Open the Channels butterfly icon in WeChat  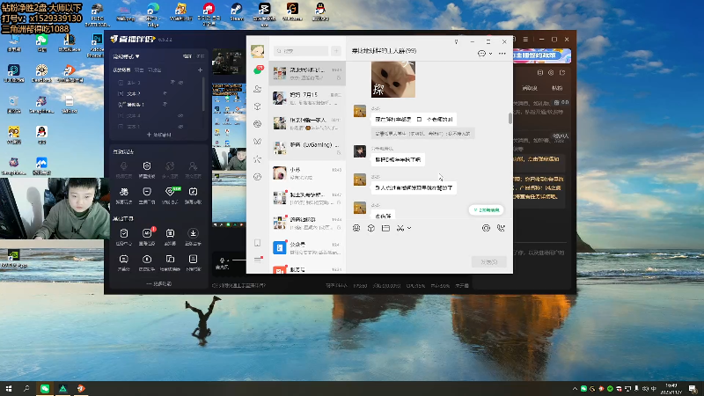point(258,142)
